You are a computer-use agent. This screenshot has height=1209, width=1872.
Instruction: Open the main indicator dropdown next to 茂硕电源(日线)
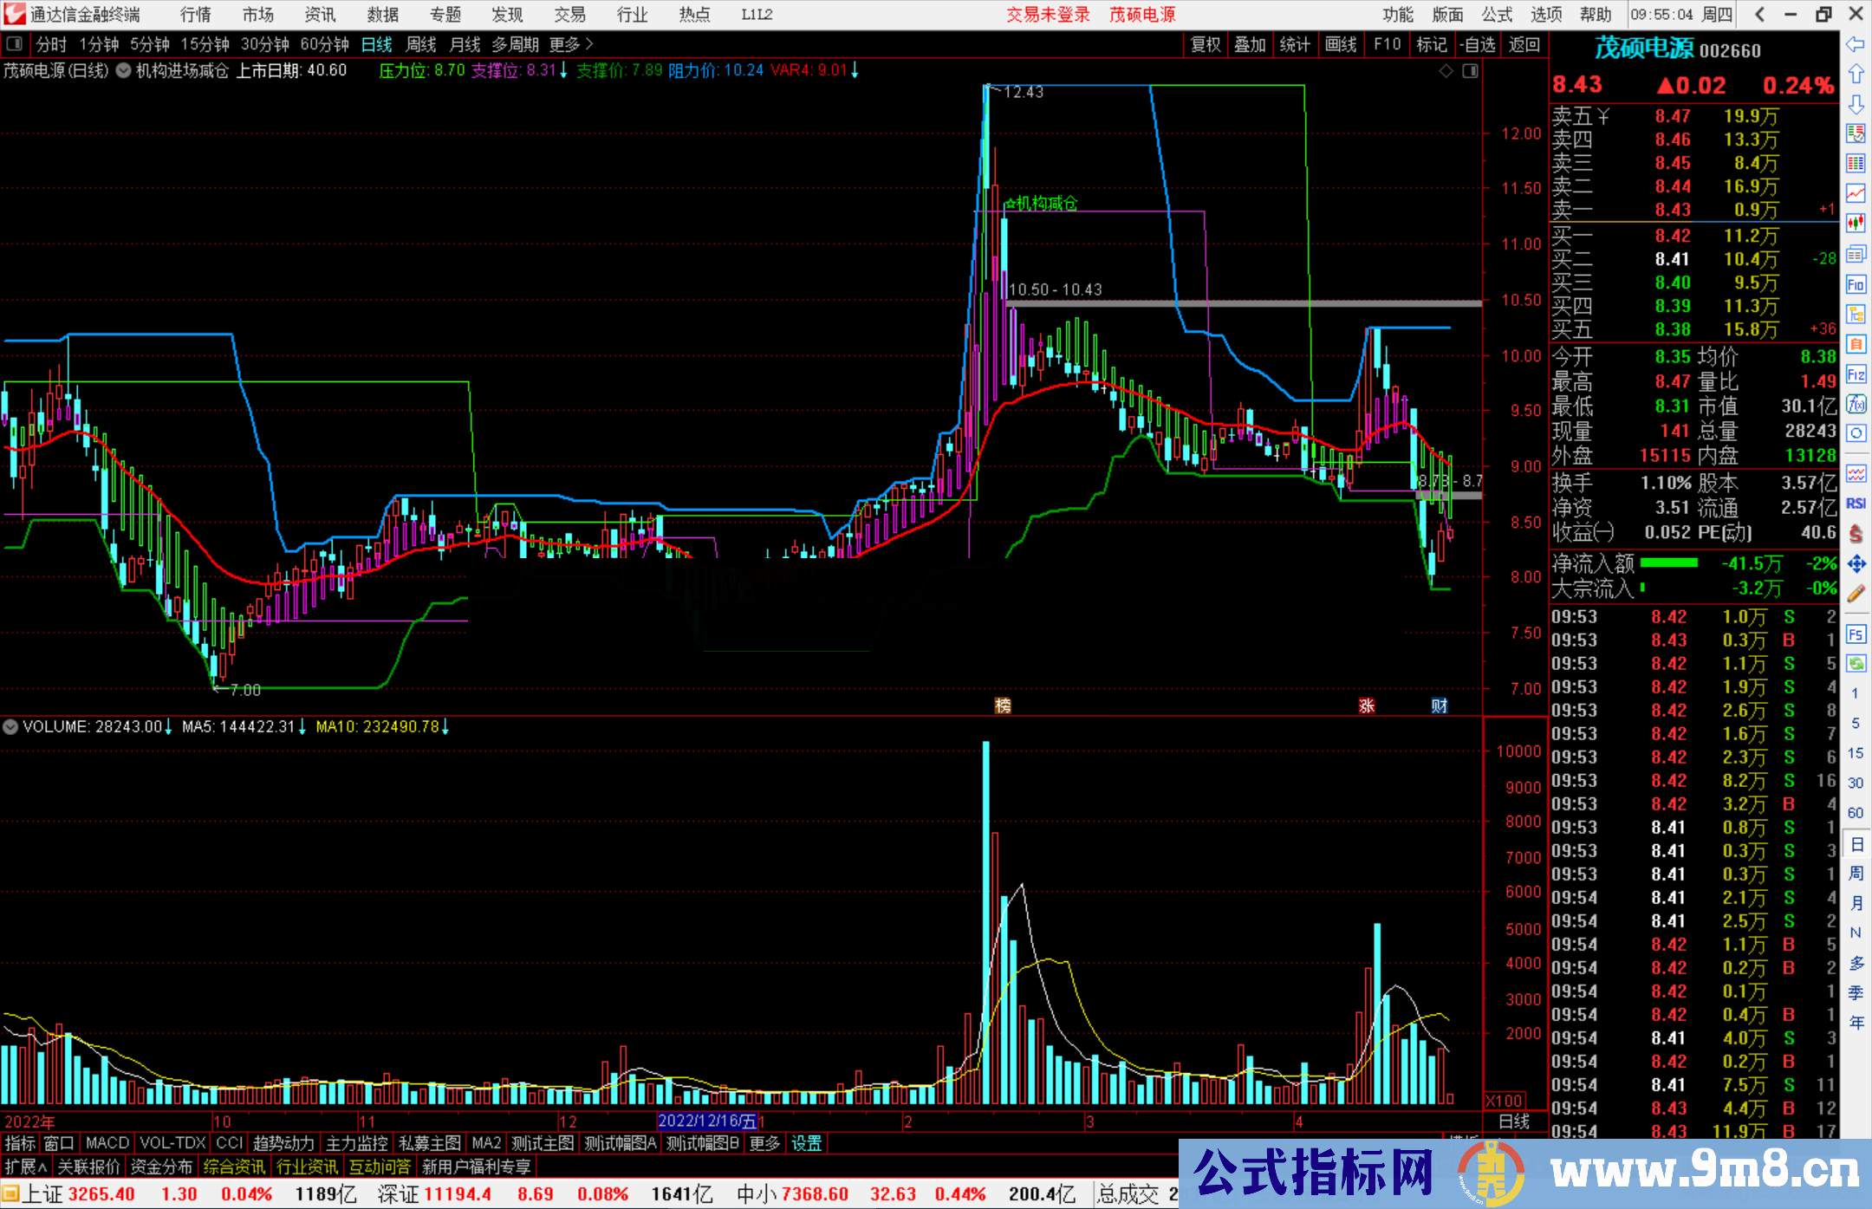tap(123, 71)
